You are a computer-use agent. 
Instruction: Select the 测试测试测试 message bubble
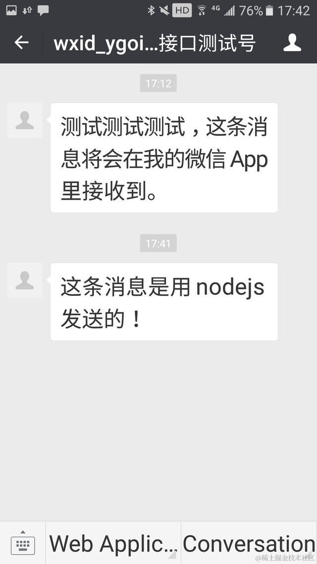pyautogui.click(x=164, y=158)
